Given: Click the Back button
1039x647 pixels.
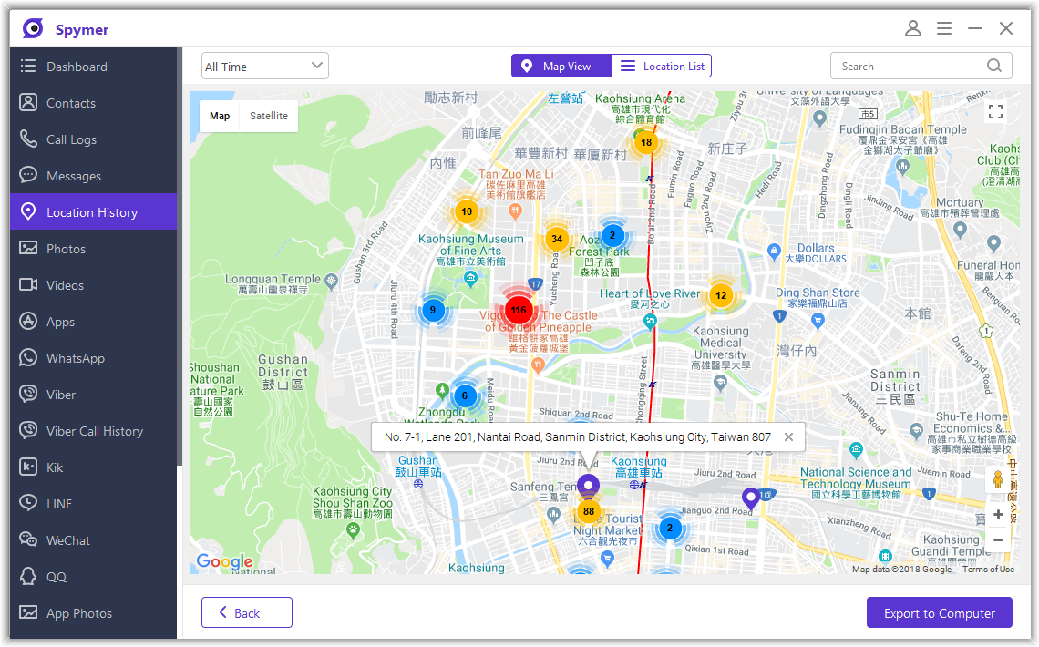Looking at the screenshot, I should coord(246,612).
